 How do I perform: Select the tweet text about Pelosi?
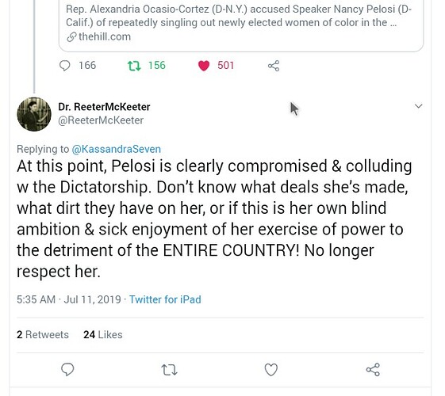(214, 219)
